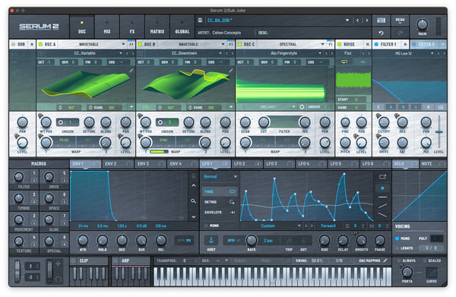Click the FREE LFO mode button
The height and width of the screenshot is (297, 456).
[x=220, y=191]
